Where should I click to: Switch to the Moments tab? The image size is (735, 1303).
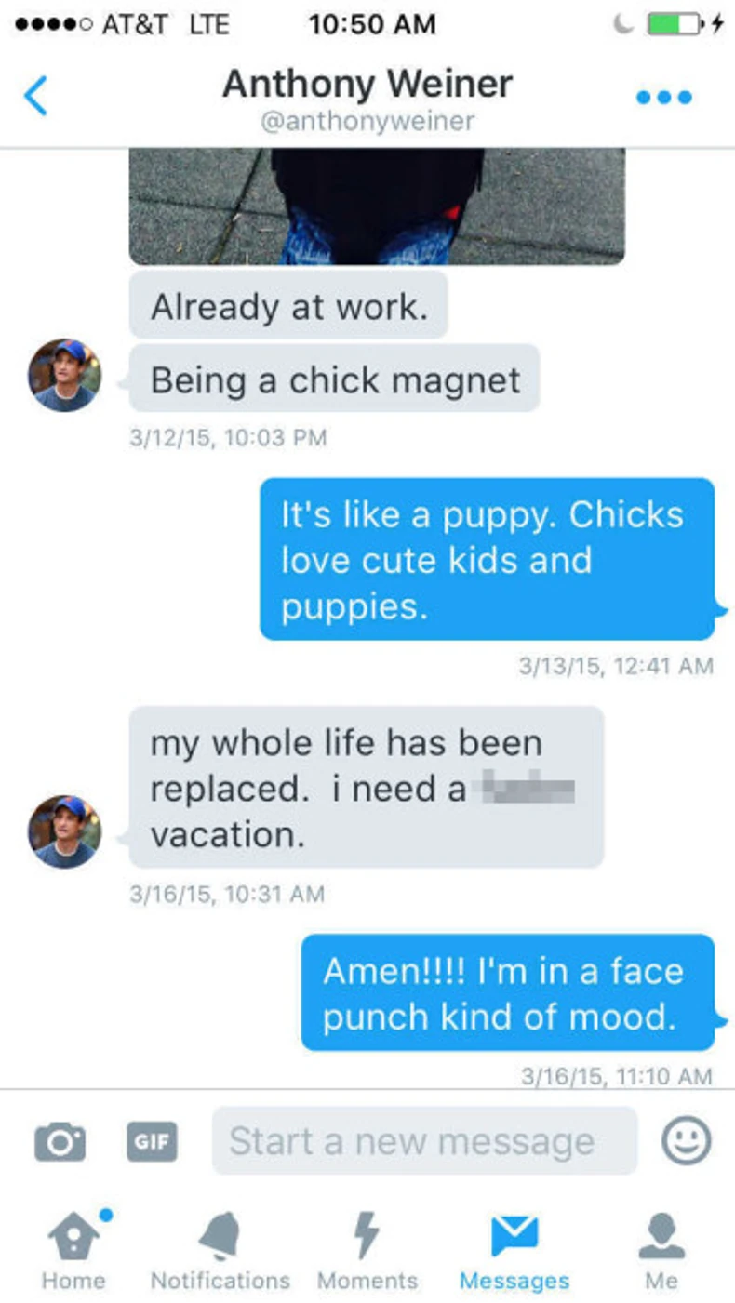[x=367, y=1250]
